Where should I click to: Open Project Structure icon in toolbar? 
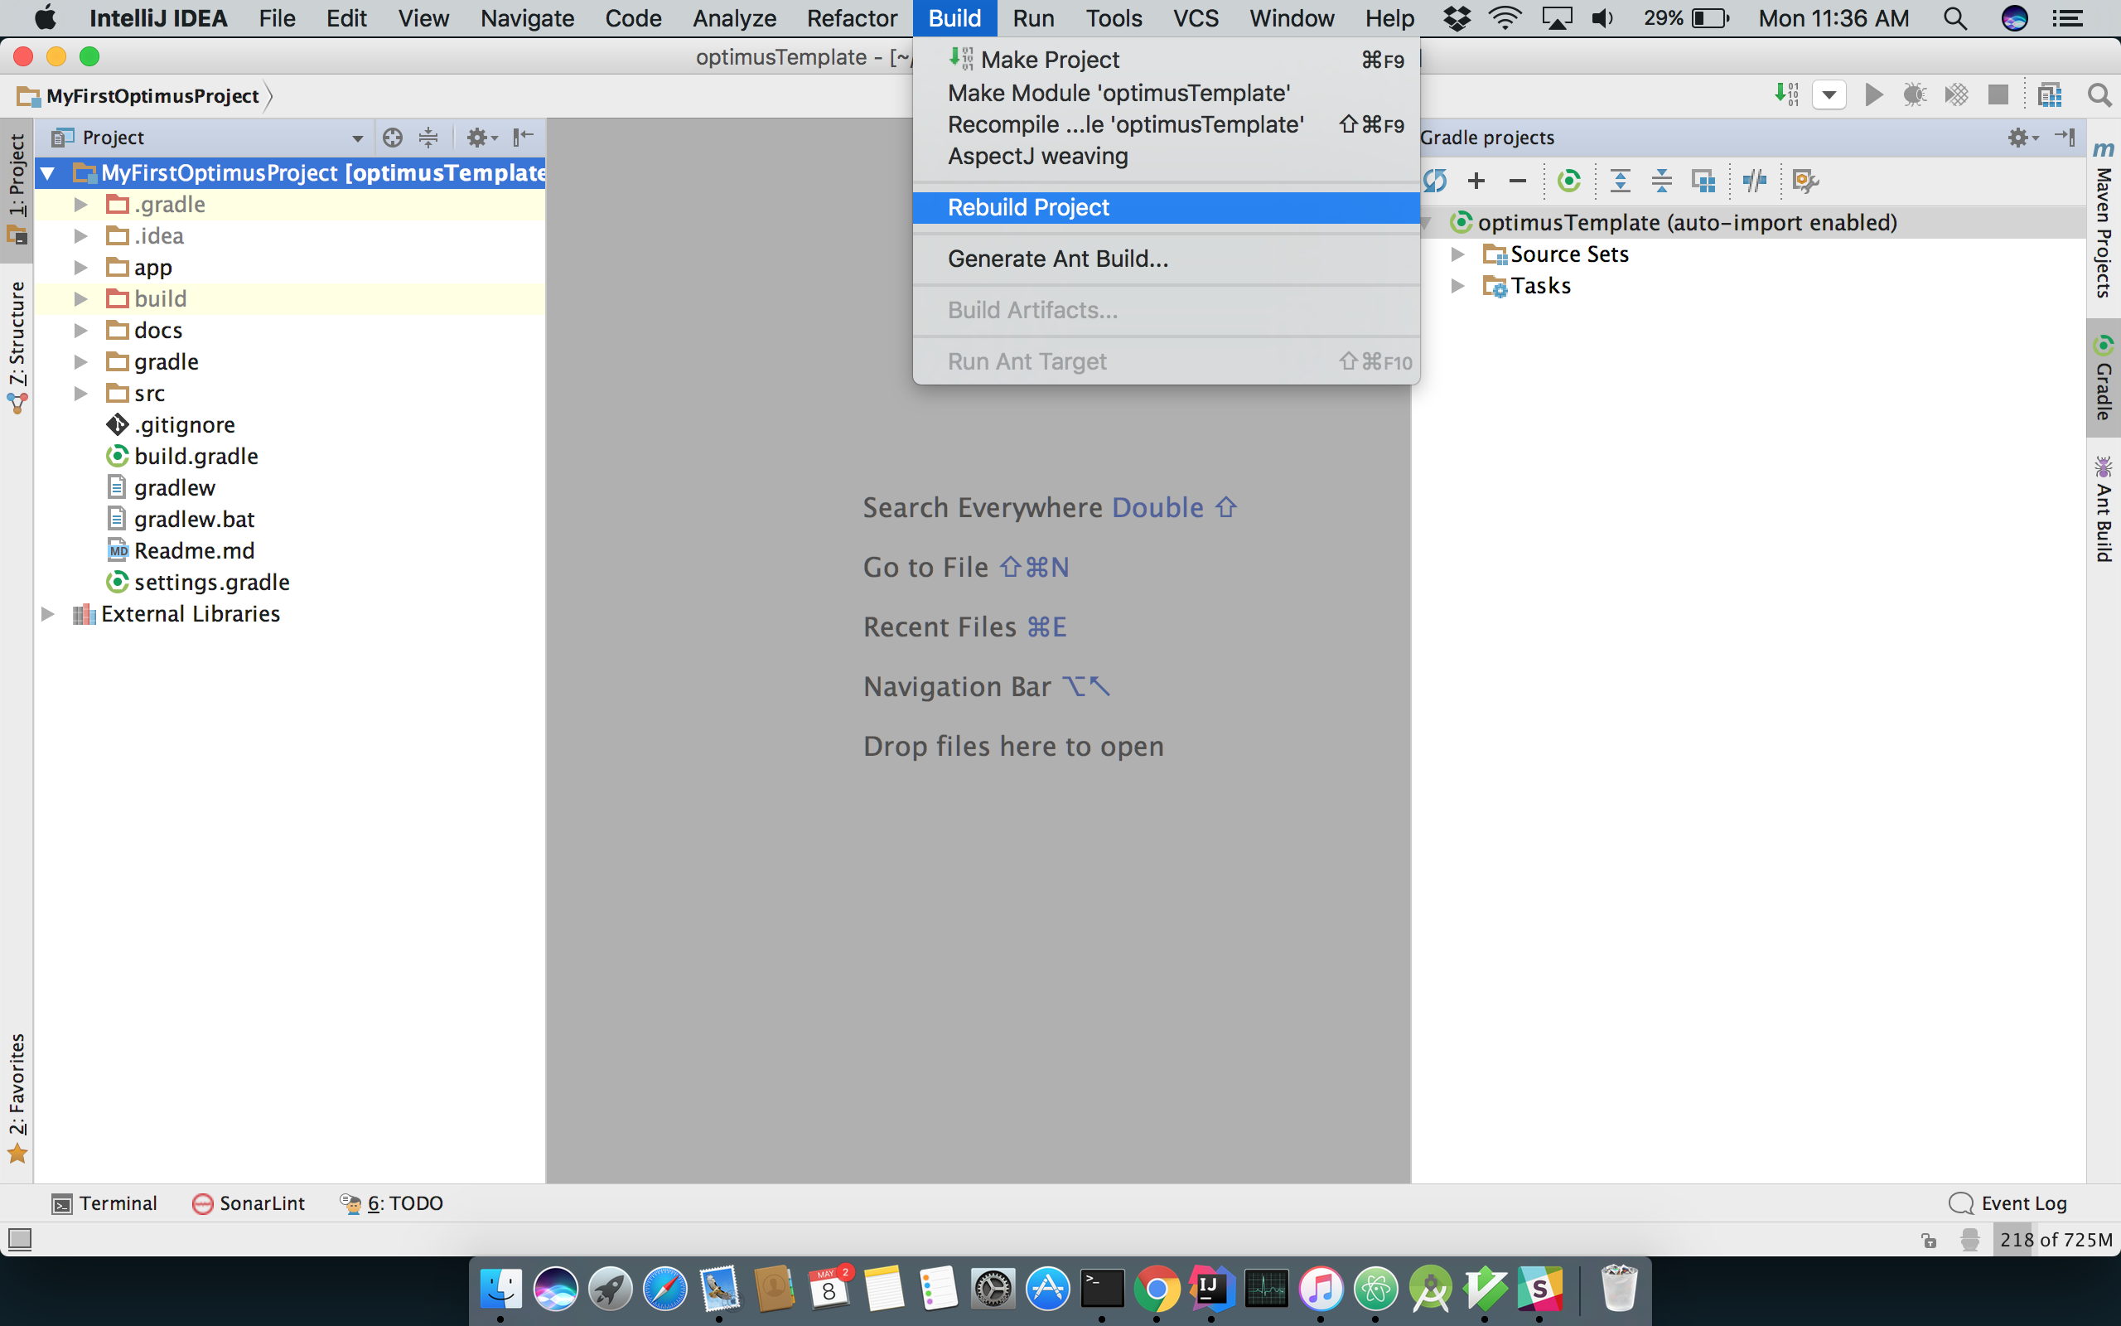(2050, 94)
